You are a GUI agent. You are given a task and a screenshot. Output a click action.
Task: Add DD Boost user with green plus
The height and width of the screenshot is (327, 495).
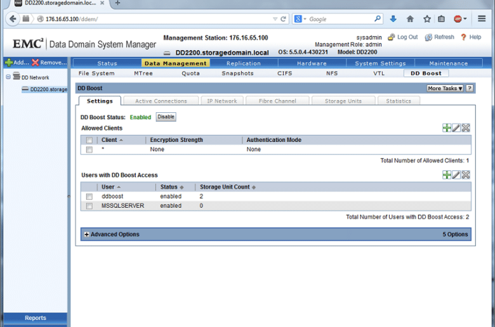click(x=447, y=175)
